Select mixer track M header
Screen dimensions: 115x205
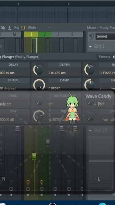coord(14,34)
